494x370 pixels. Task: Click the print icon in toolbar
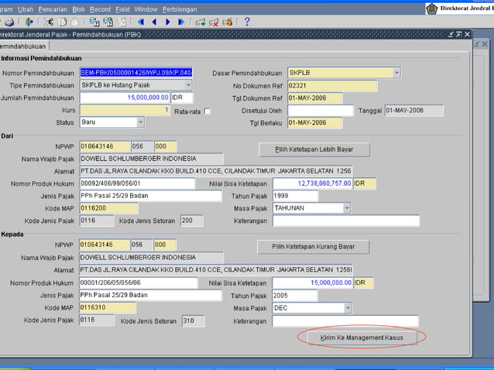pos(9,22)
